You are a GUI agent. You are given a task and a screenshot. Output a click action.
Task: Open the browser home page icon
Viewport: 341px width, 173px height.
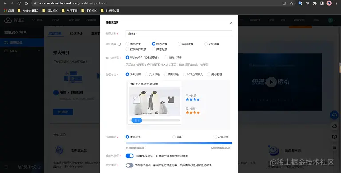[x=26, y=3]
